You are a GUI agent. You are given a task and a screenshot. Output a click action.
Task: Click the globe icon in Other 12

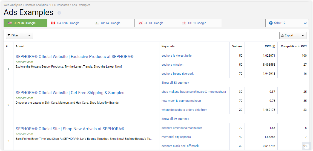[271, 23]
